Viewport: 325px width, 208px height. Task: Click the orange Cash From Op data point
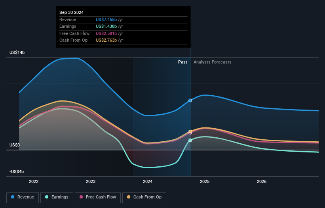pos(190,131)
